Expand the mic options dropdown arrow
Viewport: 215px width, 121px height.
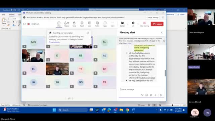pyautogui.click(x=138, y=24)
